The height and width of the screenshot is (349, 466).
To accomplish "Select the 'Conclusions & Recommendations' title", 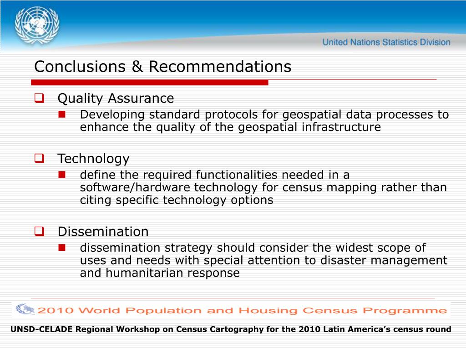I will click(162, 66).
